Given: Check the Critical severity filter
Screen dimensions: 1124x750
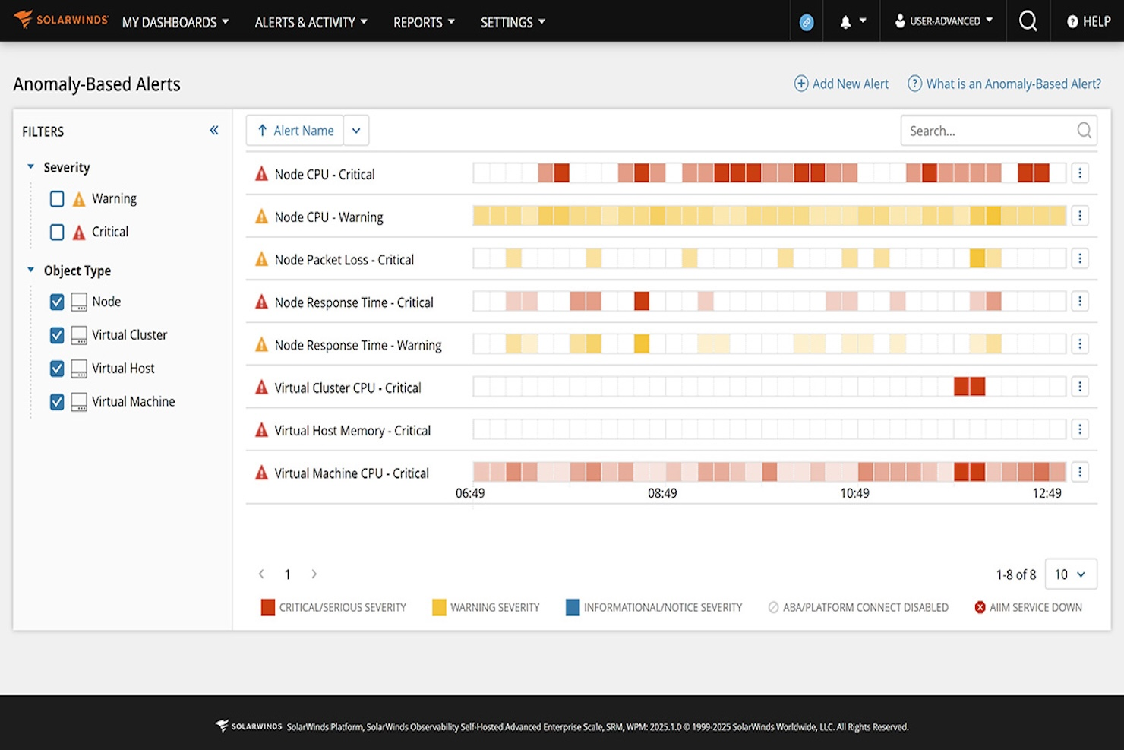Looking at the screenshot, I should point(57,232).
